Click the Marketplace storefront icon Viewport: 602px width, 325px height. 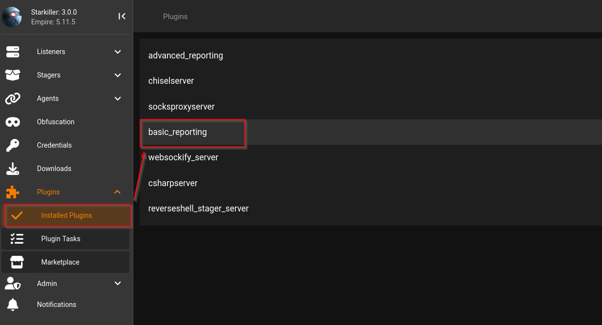click(x=17, y=262)
